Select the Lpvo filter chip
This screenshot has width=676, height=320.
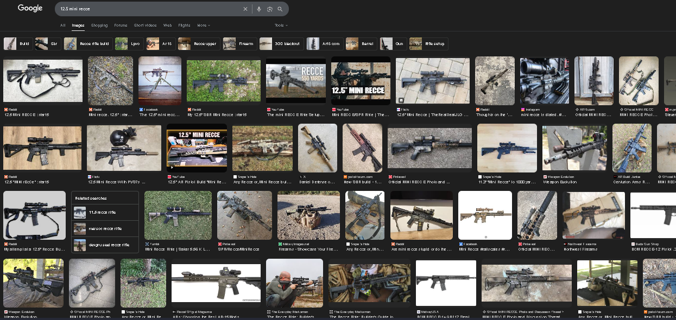coord(128,44)
